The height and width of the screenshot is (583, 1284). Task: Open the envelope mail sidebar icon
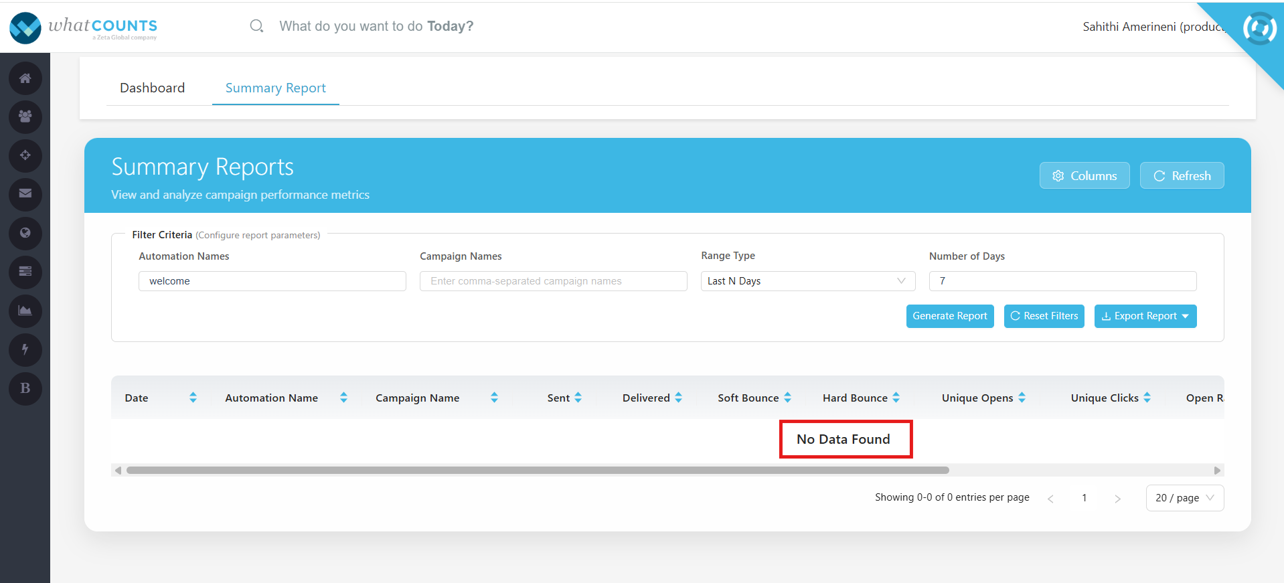tap(25, 194)
